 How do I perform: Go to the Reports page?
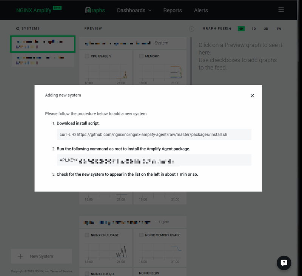coord(173,11)
